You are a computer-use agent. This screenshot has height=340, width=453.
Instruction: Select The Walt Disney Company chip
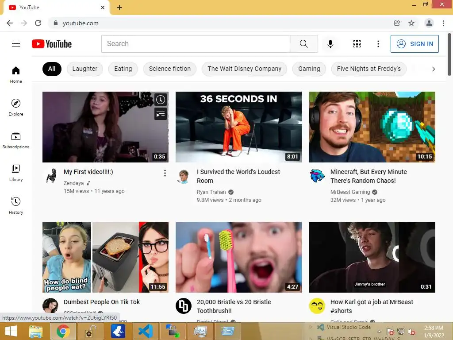[244, 69]
